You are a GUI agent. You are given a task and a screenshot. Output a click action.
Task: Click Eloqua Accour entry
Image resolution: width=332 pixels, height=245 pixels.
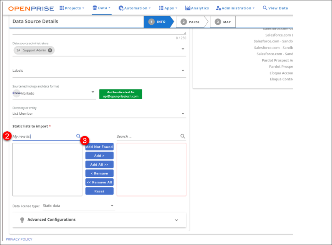[281, 73]
